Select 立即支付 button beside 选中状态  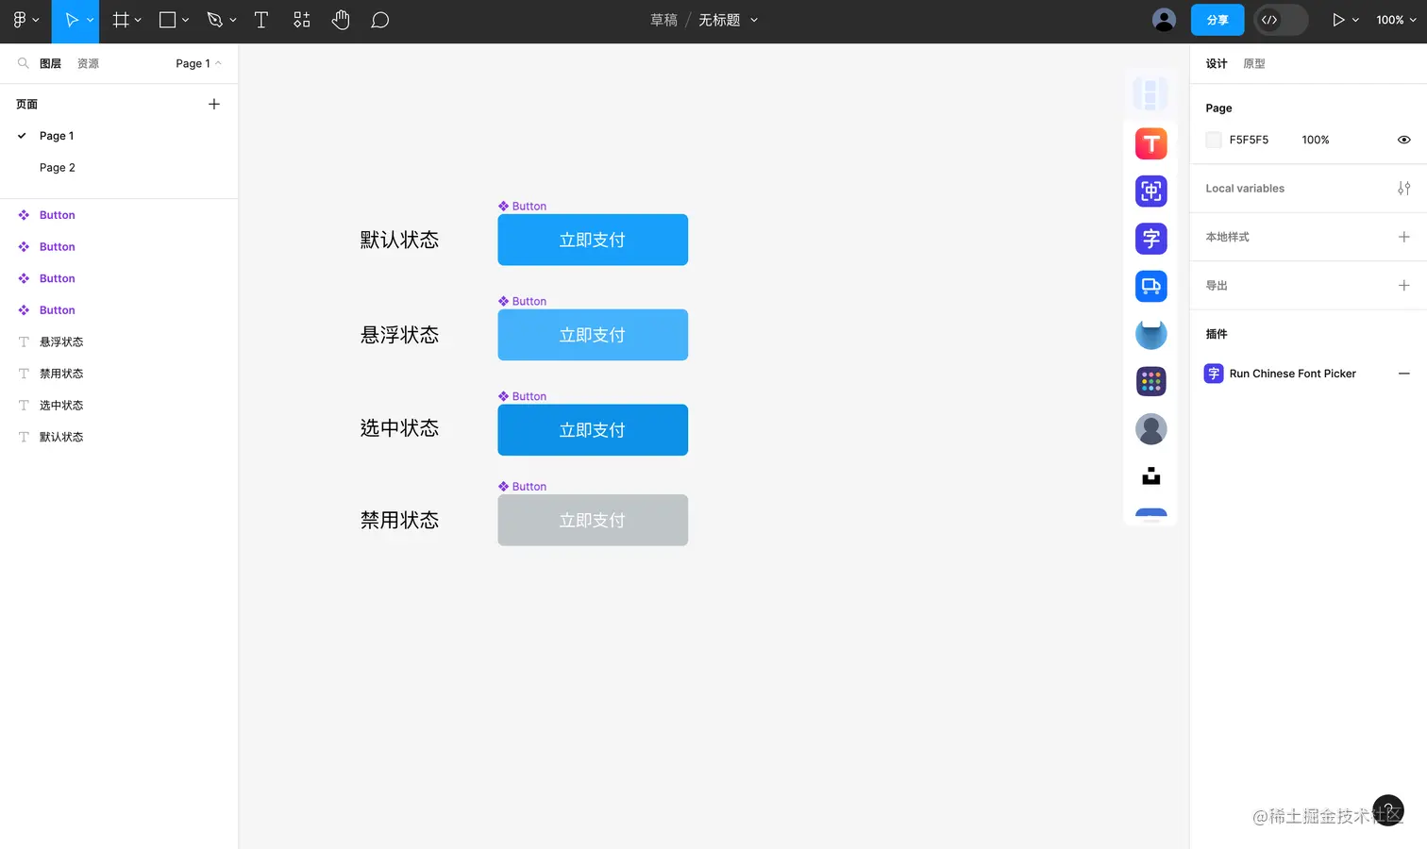point(593,430)
